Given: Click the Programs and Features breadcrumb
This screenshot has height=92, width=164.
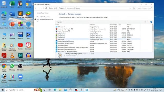Looking at the screenshot, I should pos(73,8).
